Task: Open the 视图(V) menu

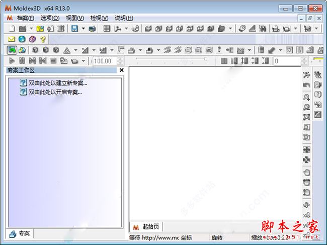Action: click(x=75, y=18)
